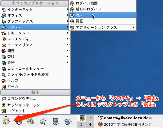
Task: Click the ログイン画面 icon in submenu
Action: 72,3
